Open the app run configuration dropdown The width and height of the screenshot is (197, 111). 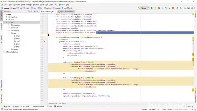pyautogui.click(x=145, y=8)
